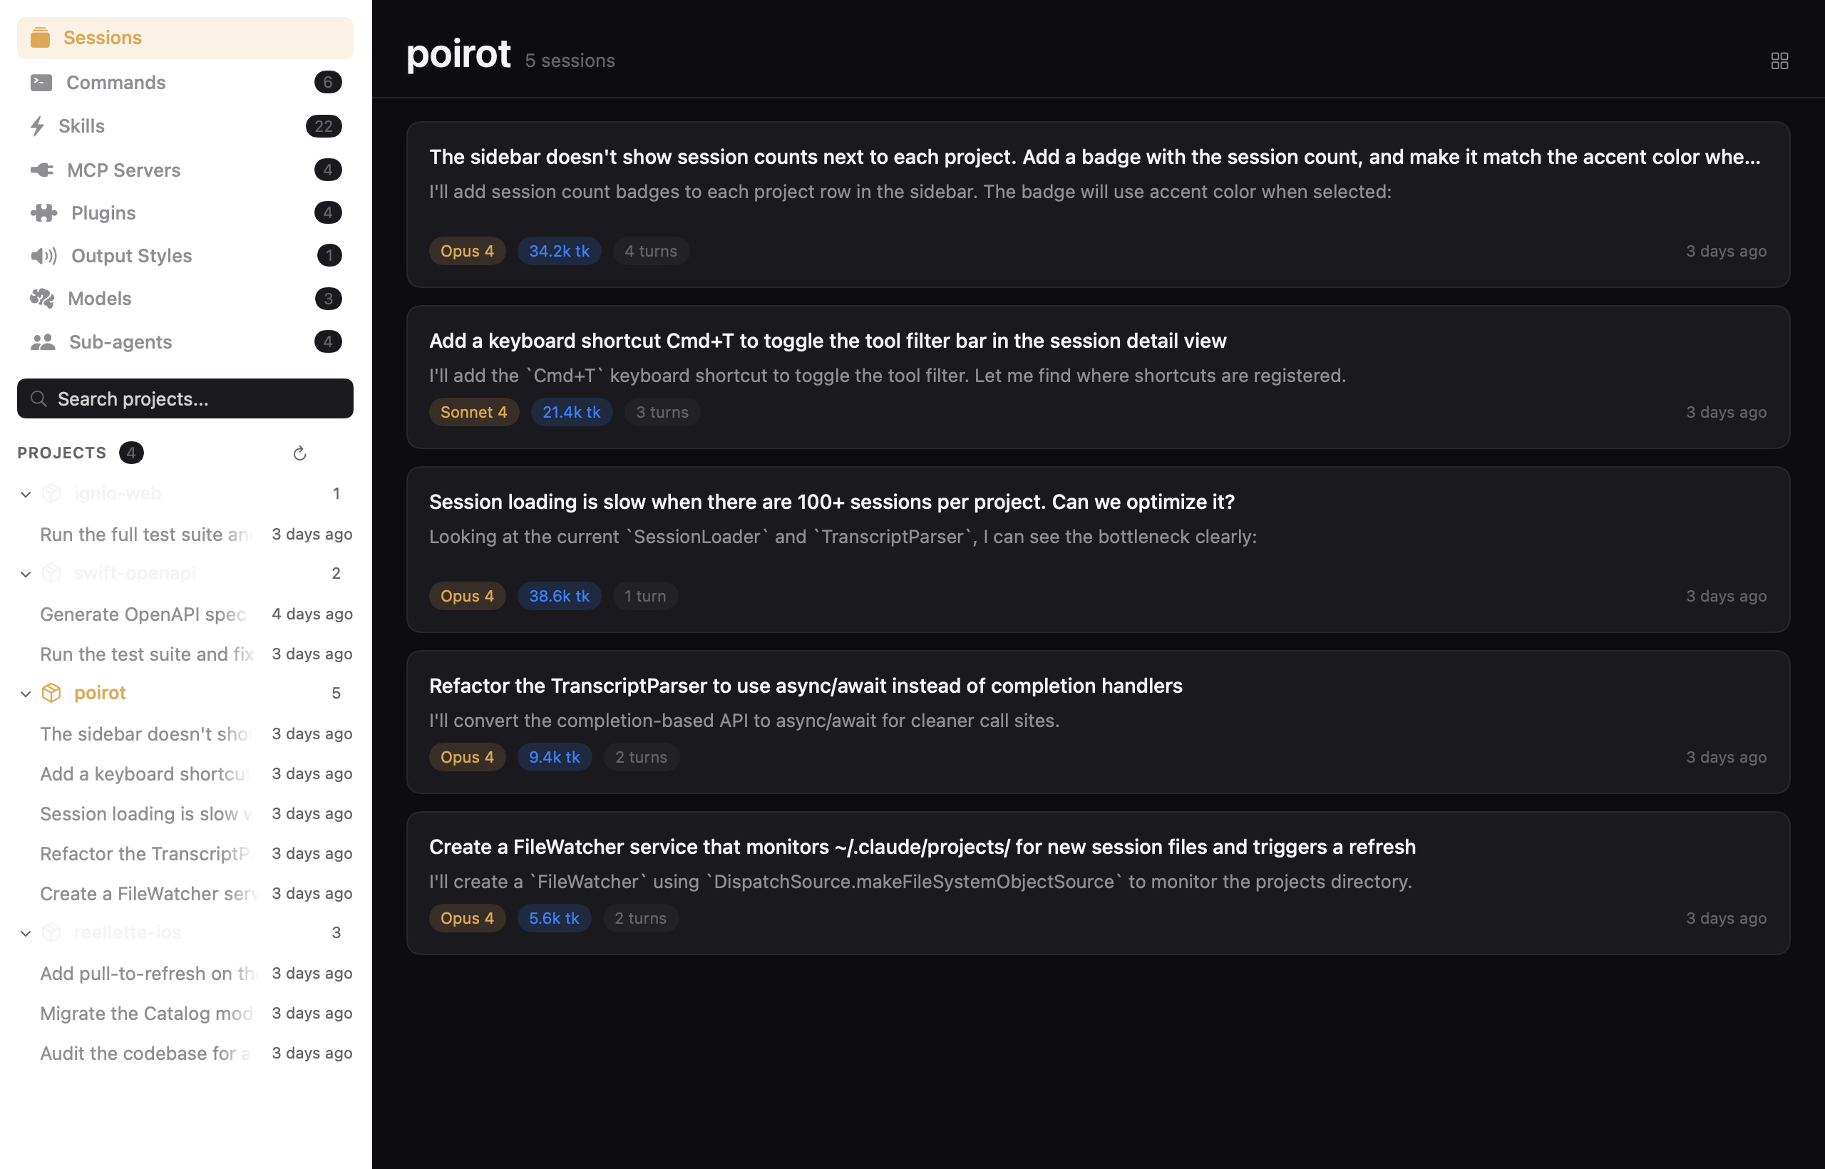Collapse the poirot project tree
1825x1169 pixels.
pyautogui.click(x=26, y=692)
